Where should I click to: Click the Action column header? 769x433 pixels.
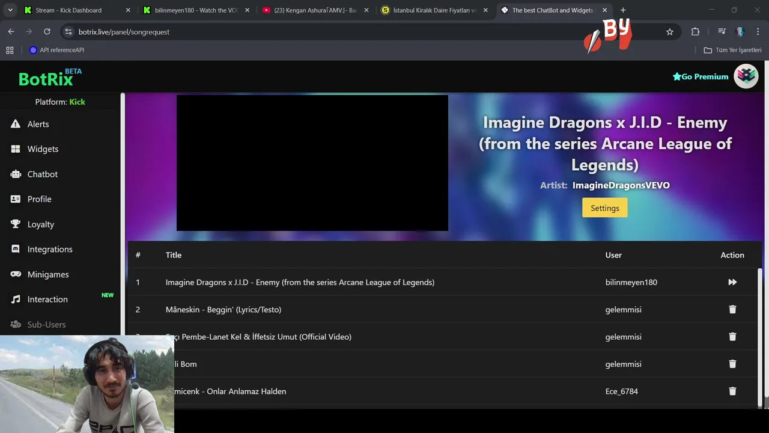click(732, 255)
